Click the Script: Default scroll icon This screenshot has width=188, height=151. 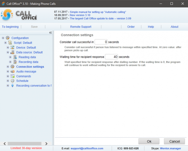(10, 43)
